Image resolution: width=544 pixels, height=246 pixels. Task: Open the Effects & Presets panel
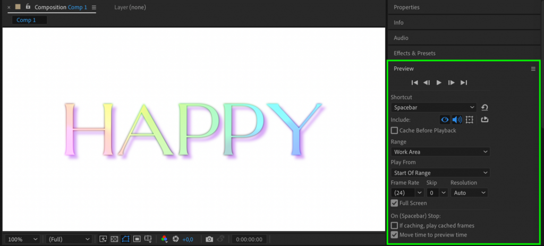coord(414,53)
